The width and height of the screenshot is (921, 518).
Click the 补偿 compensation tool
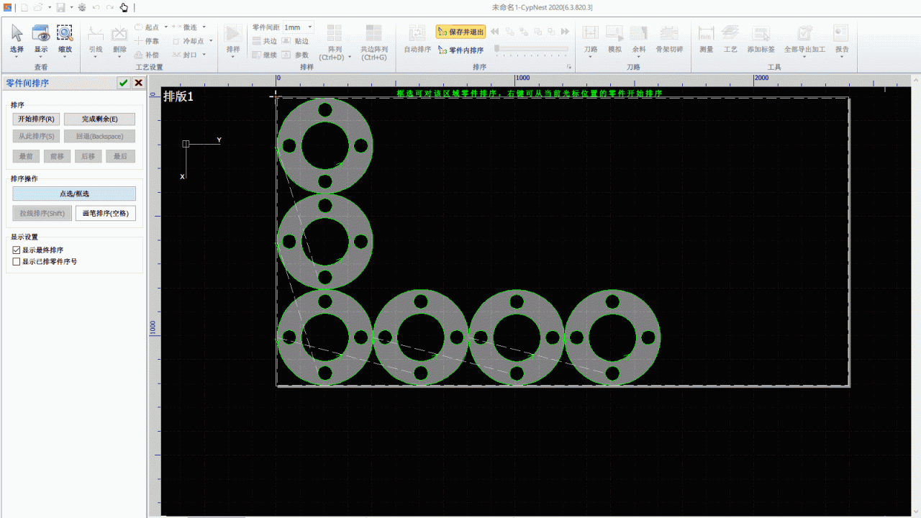[148, 55]
